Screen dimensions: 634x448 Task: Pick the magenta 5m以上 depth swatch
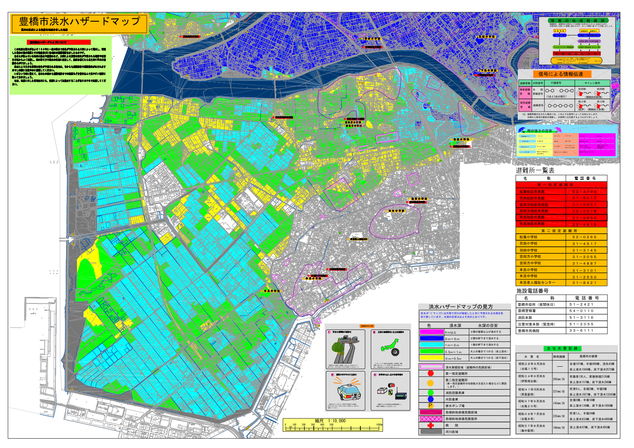431,332
